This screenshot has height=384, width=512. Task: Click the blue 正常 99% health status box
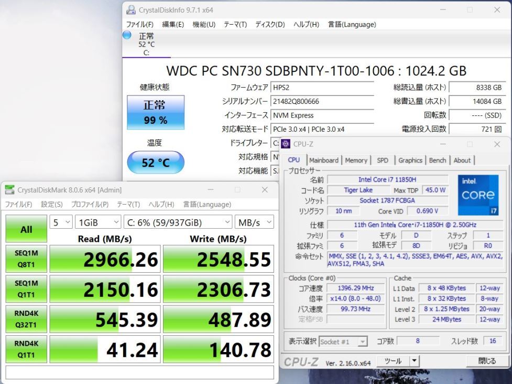(x=156, y=112)
